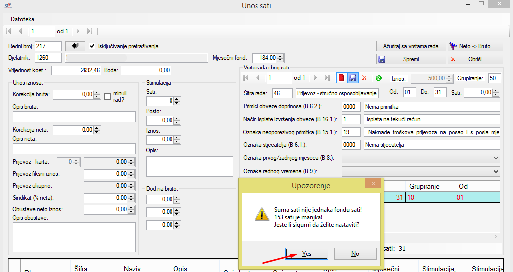Image resolution: width=513 pixels, height=272 pixels.
Task: Click the red X delete record icon
Action: pyautogui.click(x=364, y=78)
